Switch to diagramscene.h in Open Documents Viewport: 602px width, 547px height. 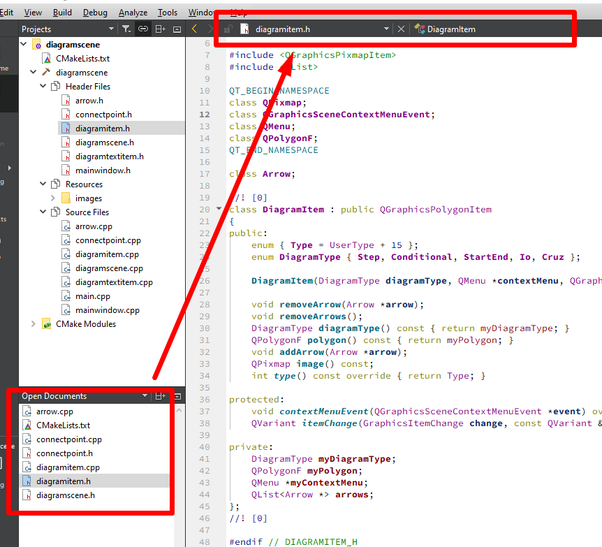tap(66, 495)
